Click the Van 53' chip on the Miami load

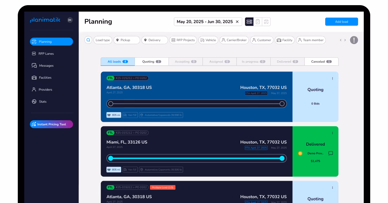pos(130,169)
